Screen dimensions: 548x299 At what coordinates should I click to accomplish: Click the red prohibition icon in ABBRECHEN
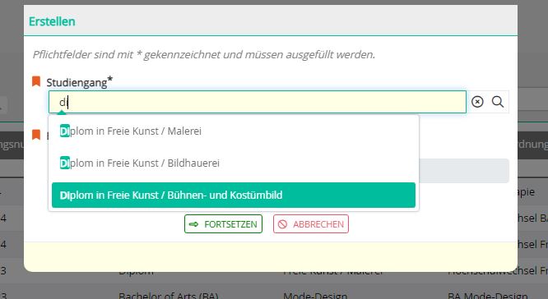pyautogui.click(x=282, y=224)
